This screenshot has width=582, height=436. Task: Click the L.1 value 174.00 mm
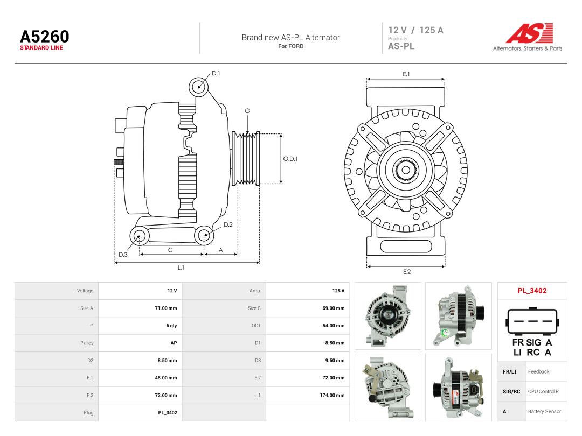coord(332,395)
